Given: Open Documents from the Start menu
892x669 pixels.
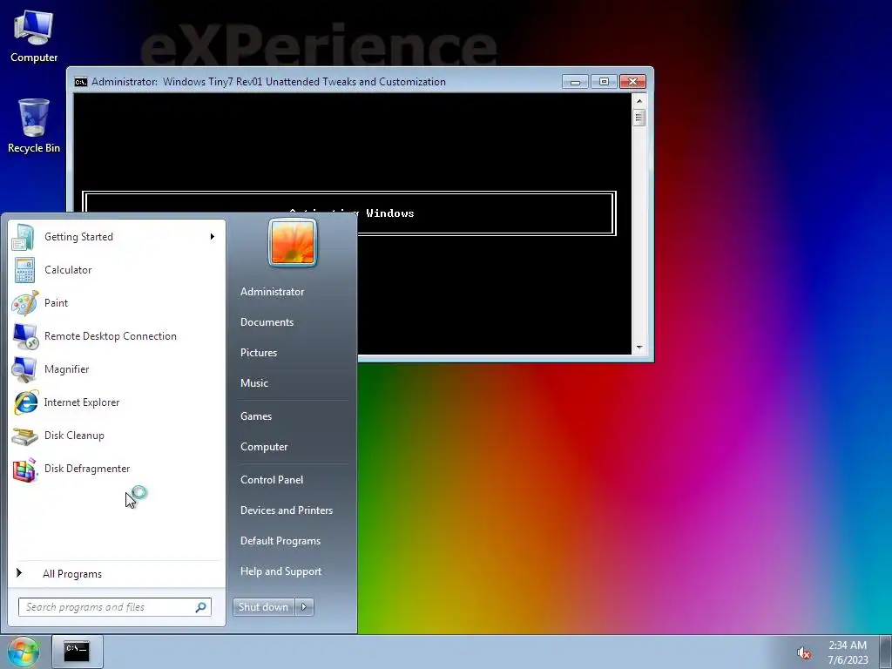Looking at the screenshot, I should point(267,322).
